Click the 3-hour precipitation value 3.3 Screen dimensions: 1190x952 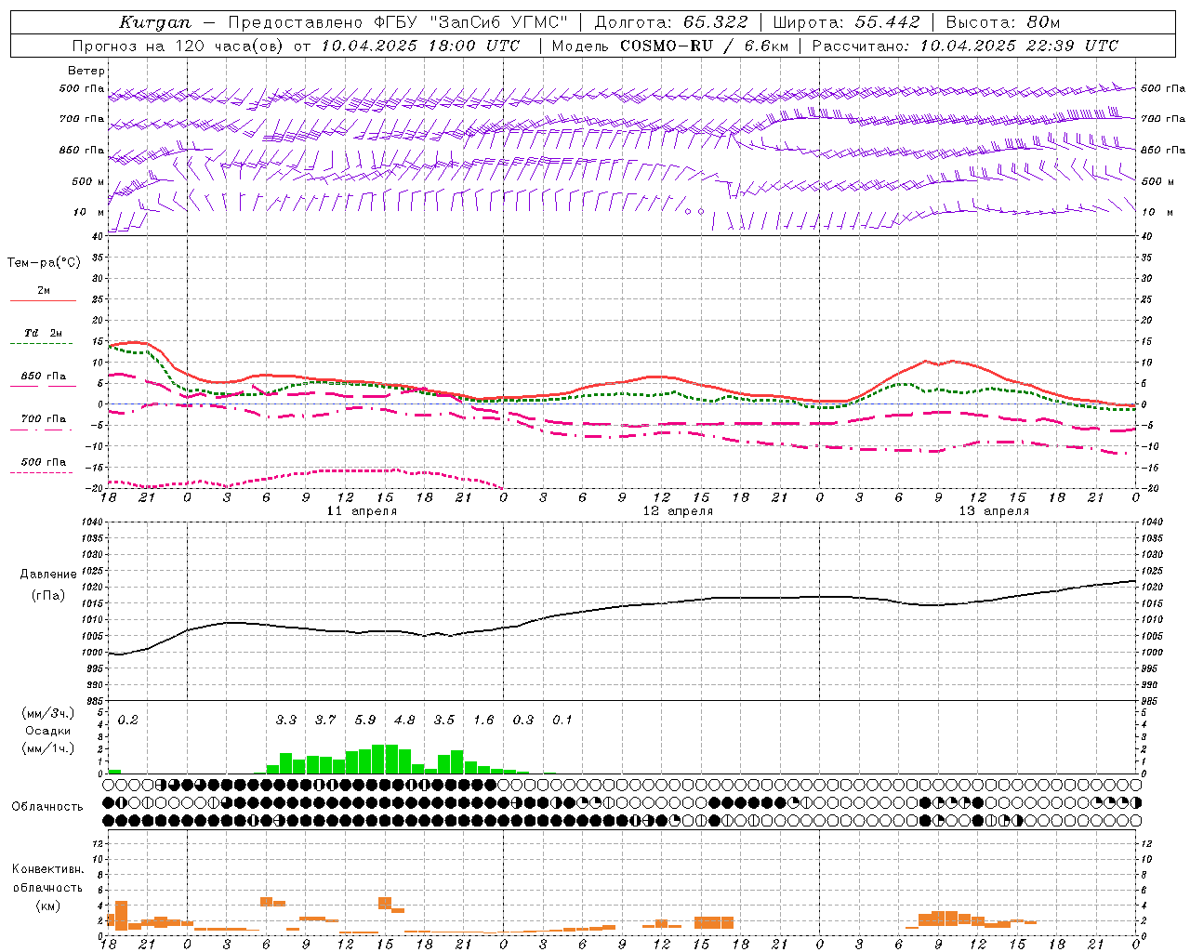(x=286, y=721)
